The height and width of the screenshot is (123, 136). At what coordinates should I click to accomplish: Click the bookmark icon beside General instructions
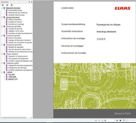[x=4, y=17]
